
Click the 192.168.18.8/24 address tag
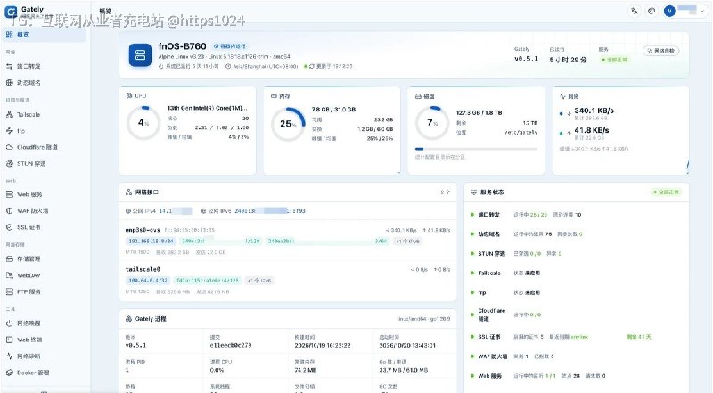151,242
